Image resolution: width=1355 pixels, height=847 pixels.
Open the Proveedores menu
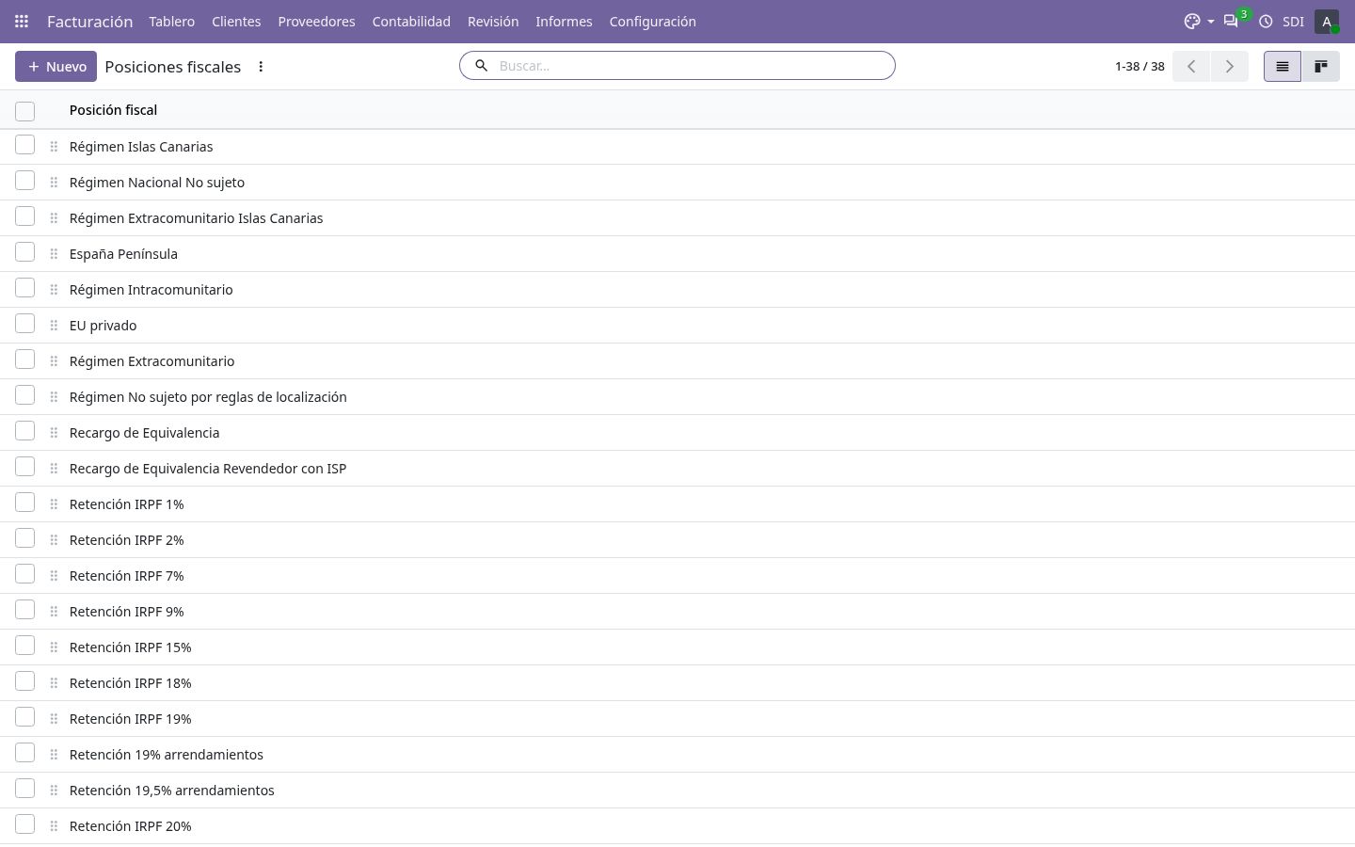coord(316,21)
